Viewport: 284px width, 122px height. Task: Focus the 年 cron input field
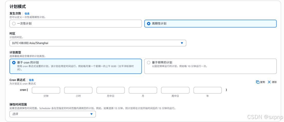207,90
